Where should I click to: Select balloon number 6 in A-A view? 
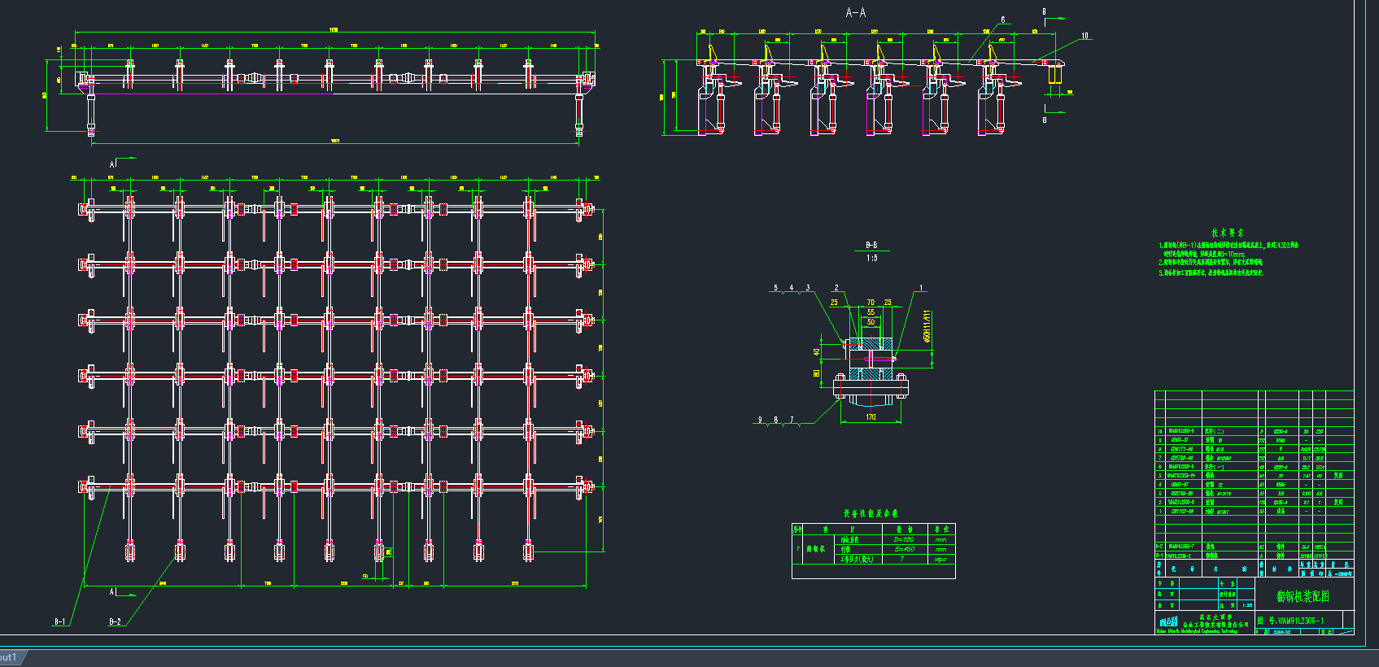[1002, 20]
